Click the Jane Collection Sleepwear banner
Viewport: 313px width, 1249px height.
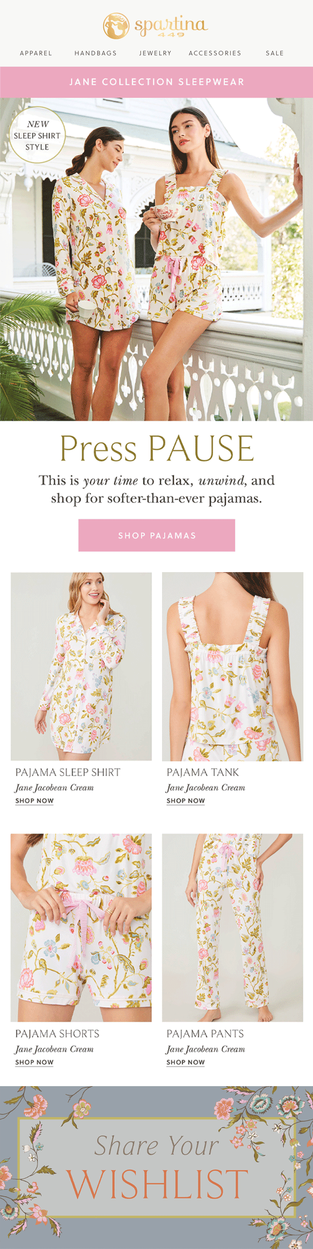(x=156, y=82)
